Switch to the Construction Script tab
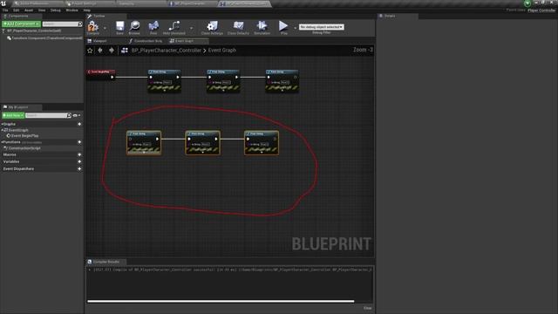The height and width of the screenshot is (314, 558). click(x=146, y=41)
